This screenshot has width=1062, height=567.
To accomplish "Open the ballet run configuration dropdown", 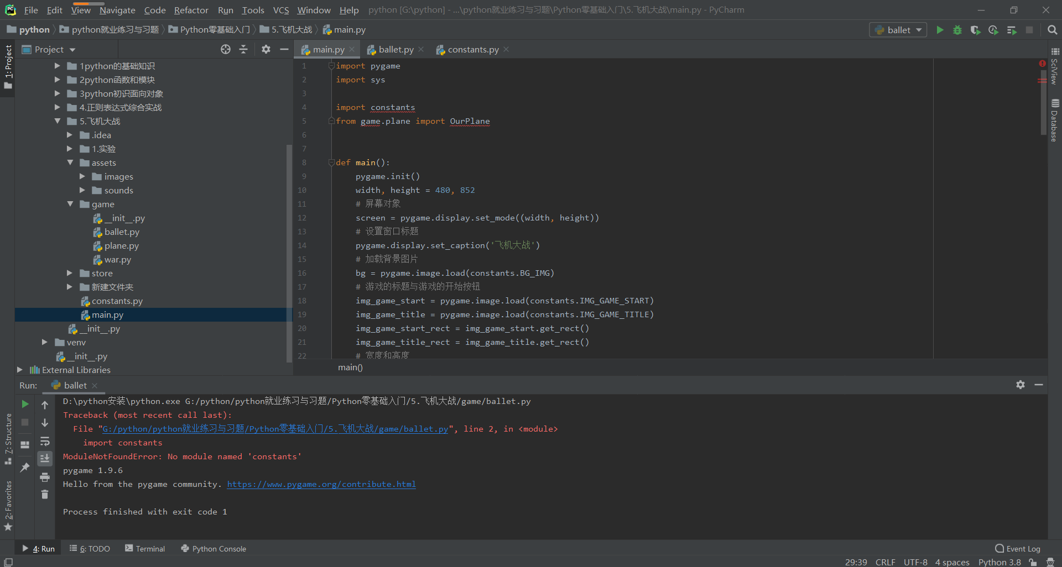I will (x=898, y=30).
